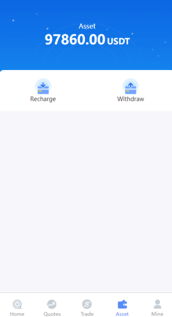This screenshot has height=317, width=172.
Task: Click the 97860.00 balance amount
Action: click(75, 40)
